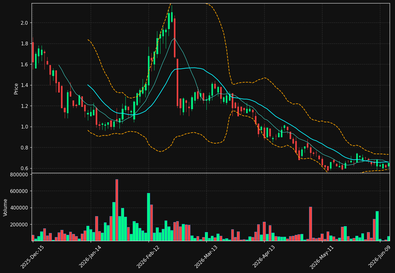Screen dimensions: 395x273
Task: Click the 800000 volume tick label
Action: pyautogui.click(x=19, y=174)
